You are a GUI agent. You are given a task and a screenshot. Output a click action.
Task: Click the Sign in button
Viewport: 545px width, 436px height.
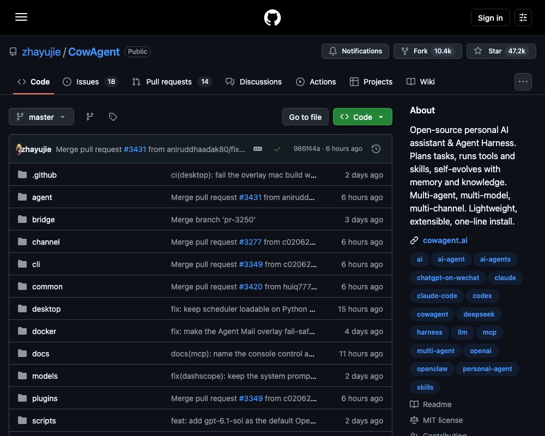pyautogui.click(x=490, y=17)
